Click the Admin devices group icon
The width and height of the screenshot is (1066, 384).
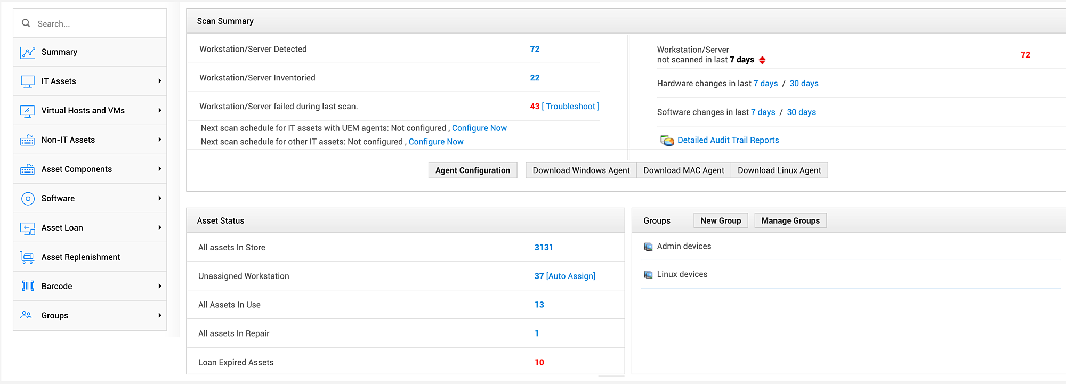[x=648, y=247]
